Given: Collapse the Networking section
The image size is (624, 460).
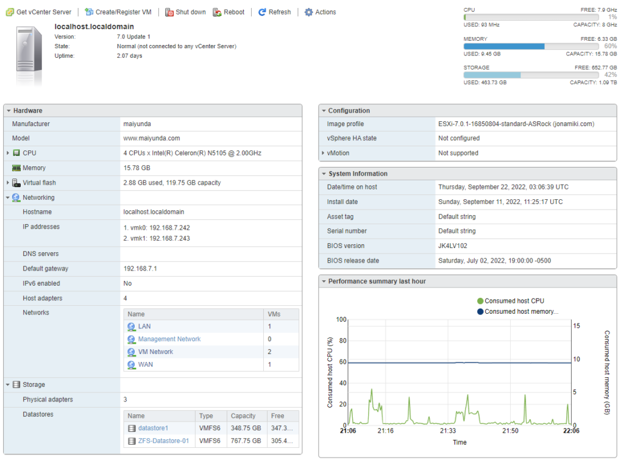Looking at the screenshot, I should (x=7, y=197).
